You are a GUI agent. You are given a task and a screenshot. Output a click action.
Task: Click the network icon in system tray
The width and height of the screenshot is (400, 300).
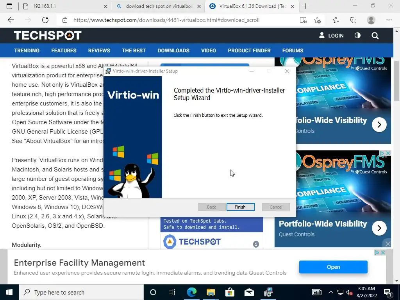coord(340,292)
